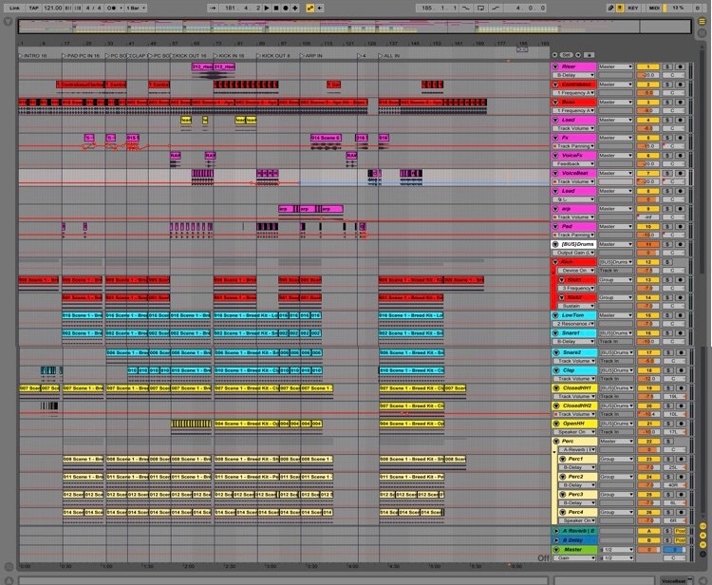Click the D overload indicator button

pos(698,8)
